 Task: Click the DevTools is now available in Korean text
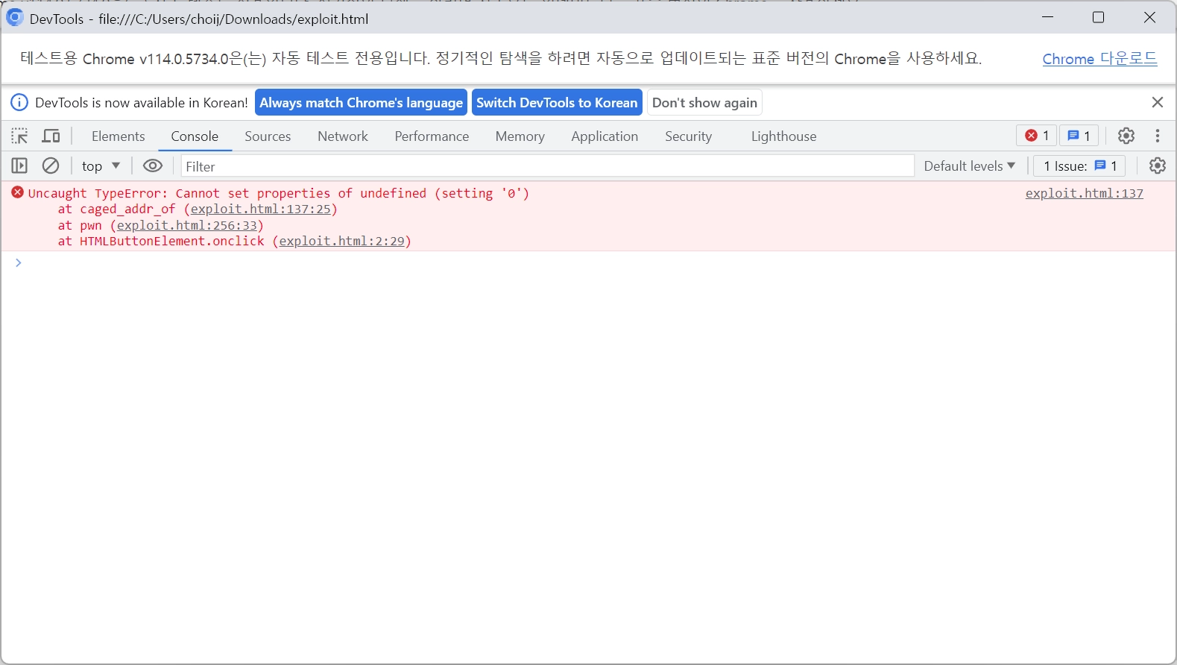pyautogui.click(x=142, y=103)
